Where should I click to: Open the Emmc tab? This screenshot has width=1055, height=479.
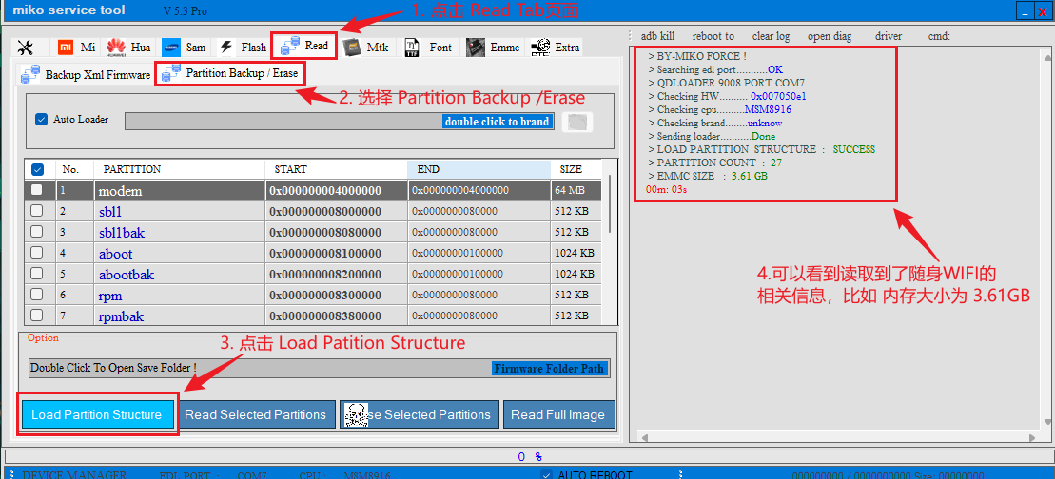[x=493, y=48]
